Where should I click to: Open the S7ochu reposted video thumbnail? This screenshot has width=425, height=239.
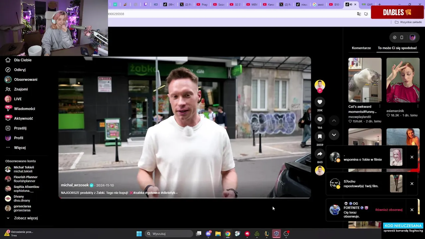coord(396,184)
